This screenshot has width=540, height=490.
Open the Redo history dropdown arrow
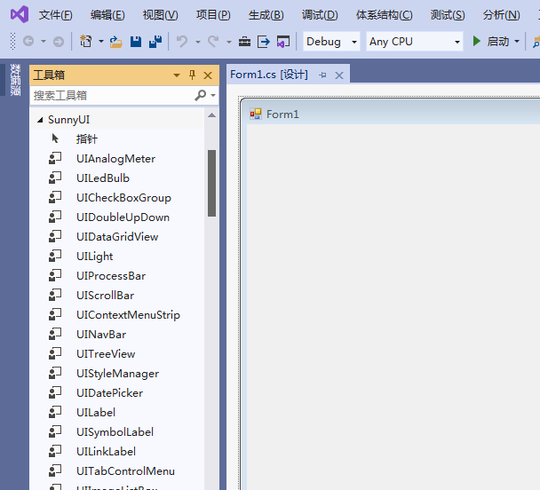[x=229, y=42]
